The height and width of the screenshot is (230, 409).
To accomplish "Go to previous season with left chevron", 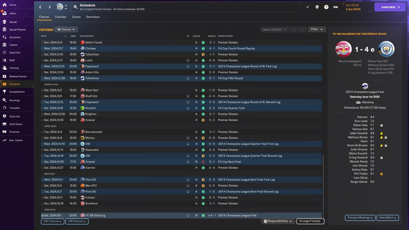I will coord(294,30).
